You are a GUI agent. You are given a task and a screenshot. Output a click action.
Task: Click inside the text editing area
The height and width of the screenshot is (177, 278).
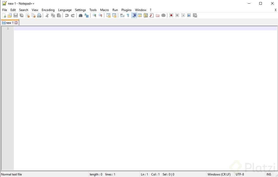pyautogui.click(x=128, y=90)
